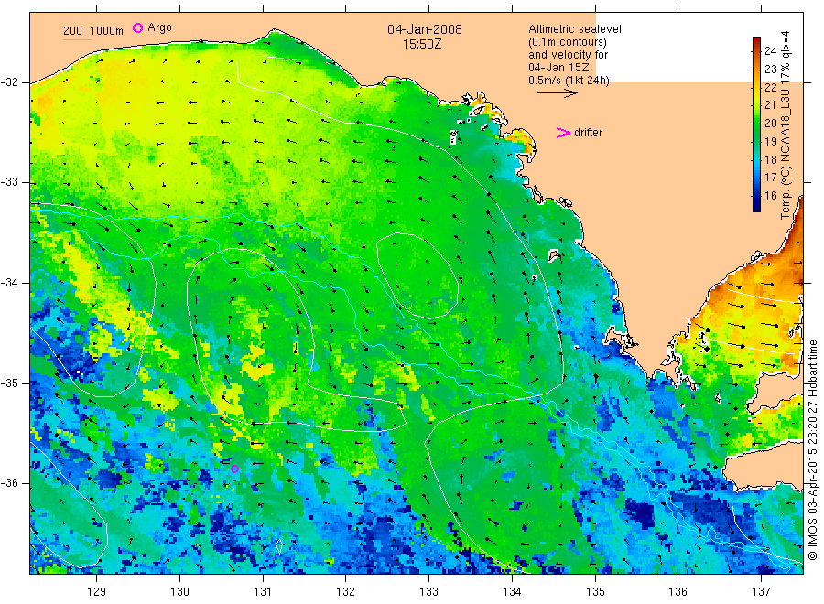The image size is (824, 604).
Task: Click the drifter legend label
Action: (589, 133)
